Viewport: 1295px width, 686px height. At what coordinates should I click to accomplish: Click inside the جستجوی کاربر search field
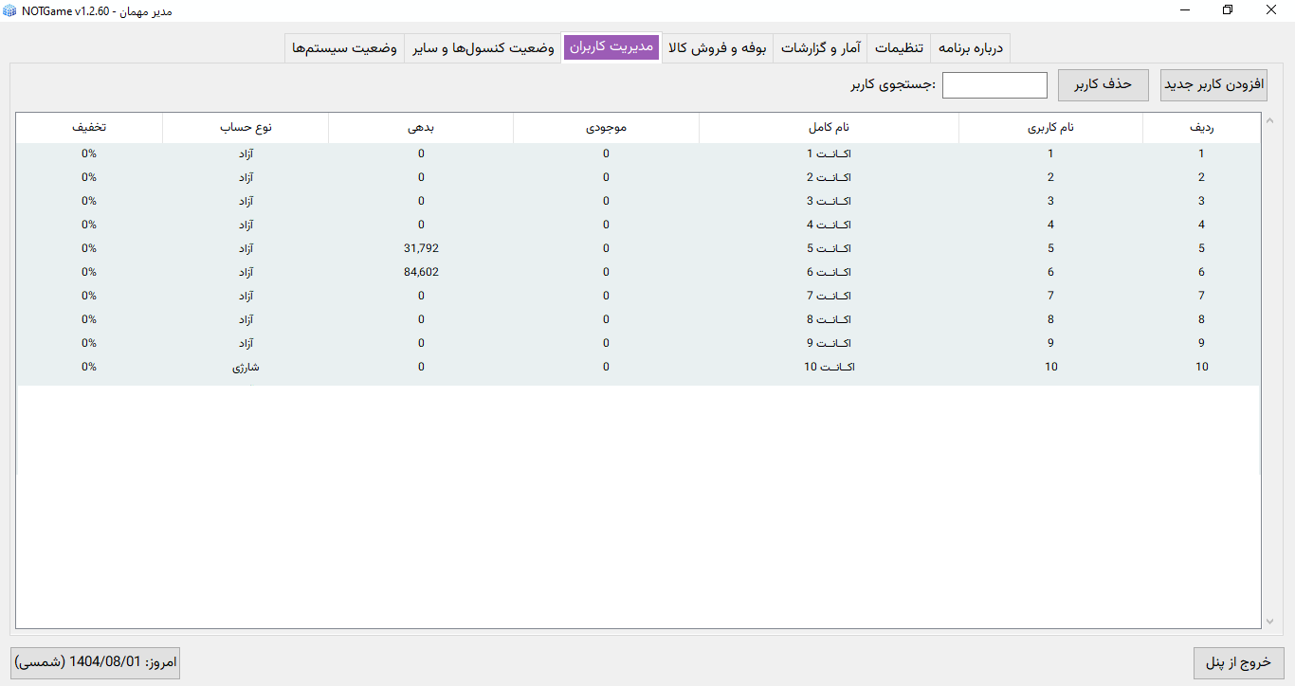point(994,84)
